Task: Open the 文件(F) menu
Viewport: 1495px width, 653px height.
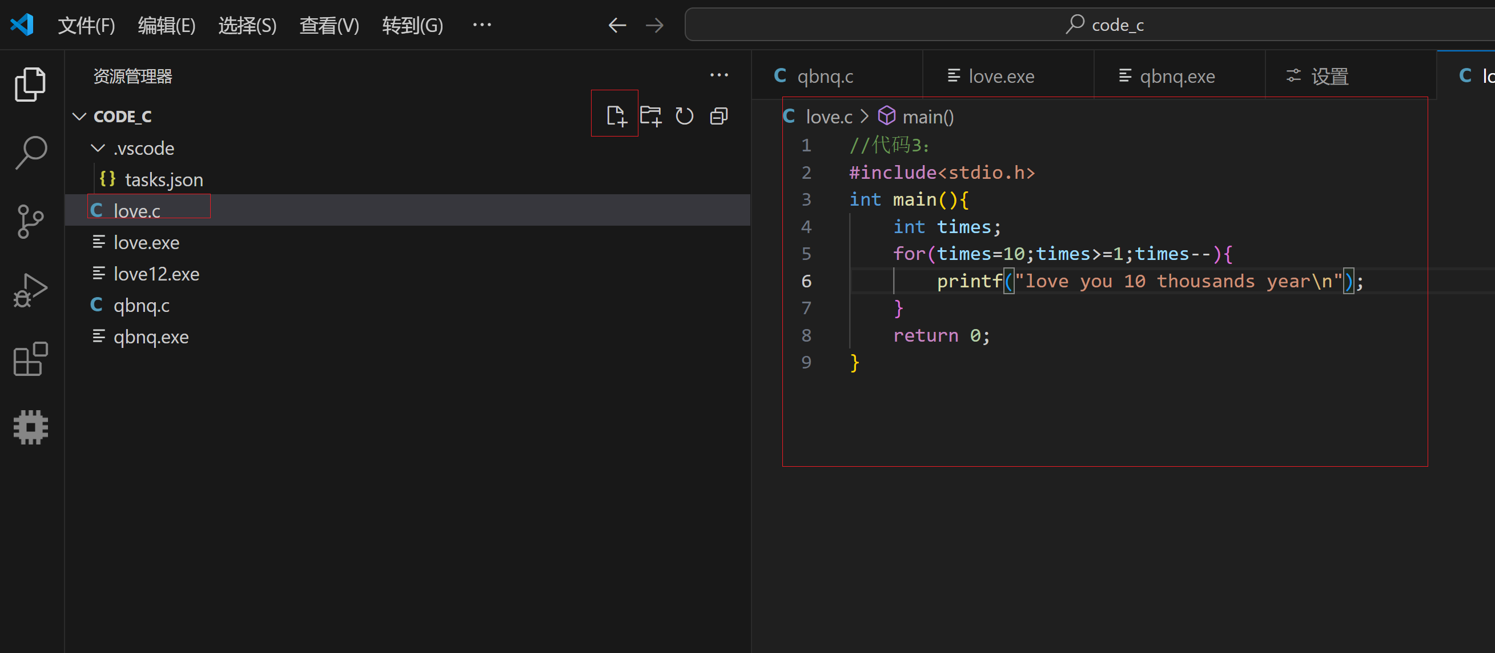Action: tap(86, 25)
